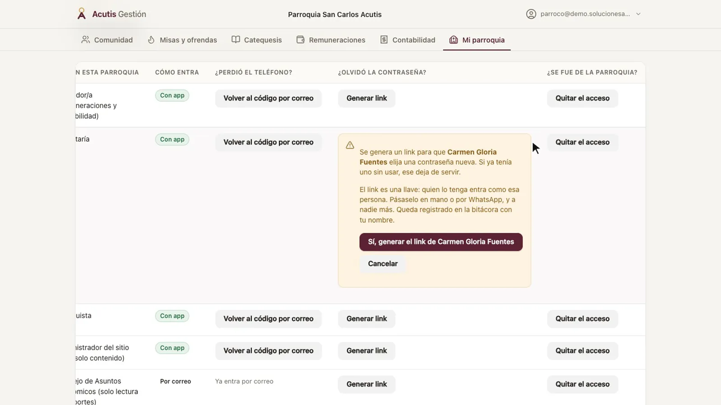Image resolution: width=721 pixels, height=405 pixels.
Task: Select the Contabilidad tab
Action: 408,40
